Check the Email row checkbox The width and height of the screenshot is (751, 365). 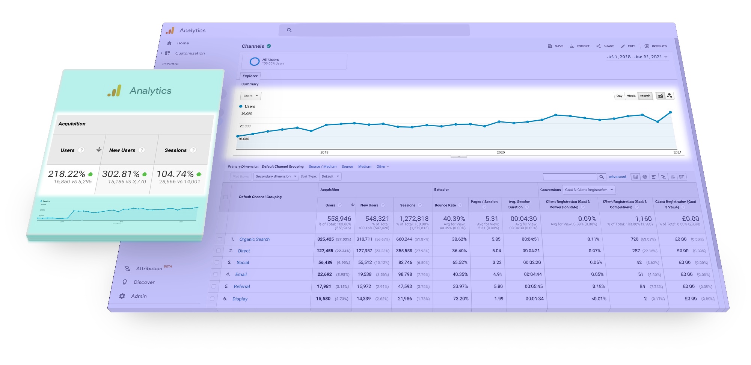215,274
